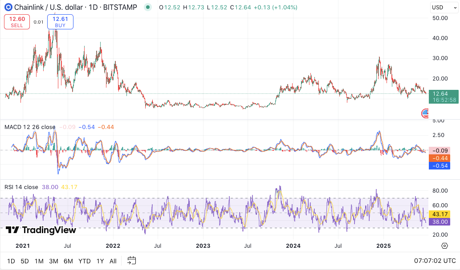Click the 2021 label on time axis
The width and height of the screenshot is (460, 270).
tap(23, 246)
